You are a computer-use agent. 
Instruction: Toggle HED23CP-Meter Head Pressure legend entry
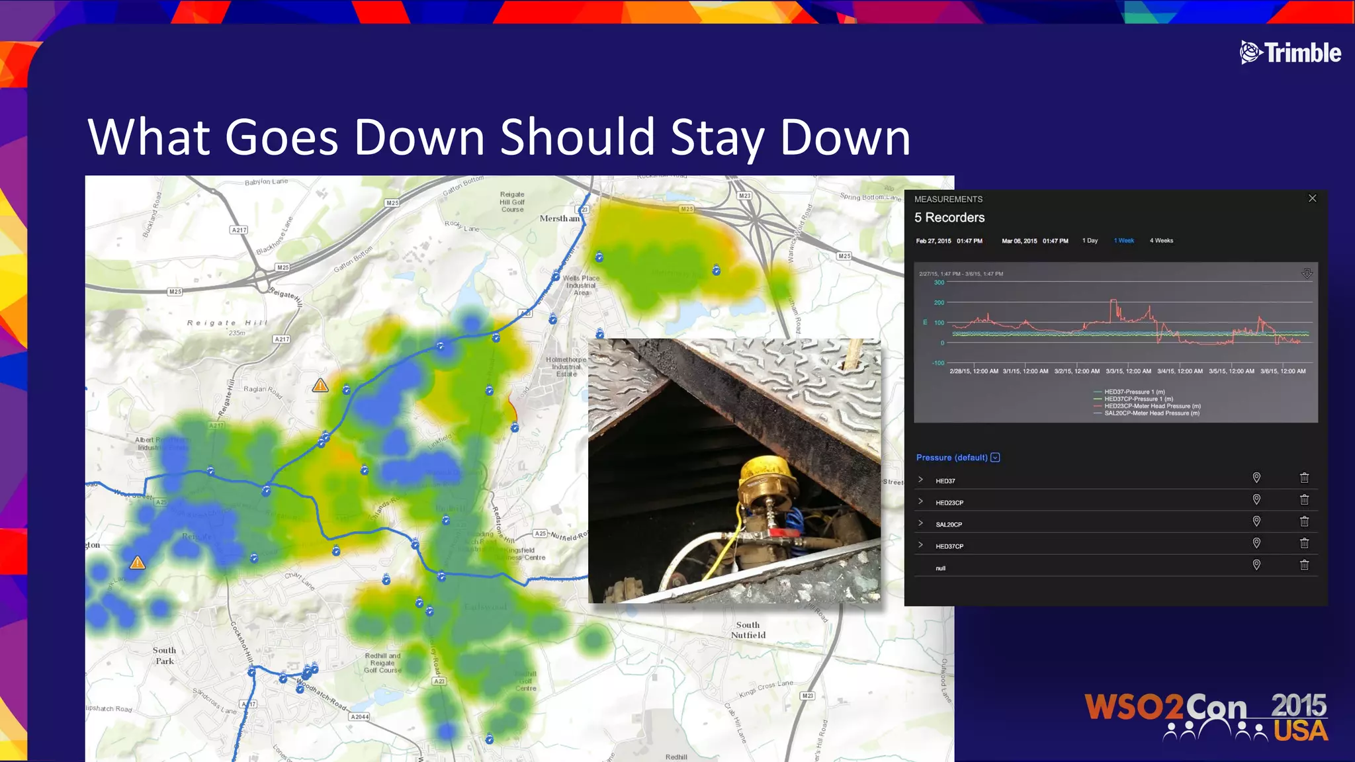[x=1152, y=406]
